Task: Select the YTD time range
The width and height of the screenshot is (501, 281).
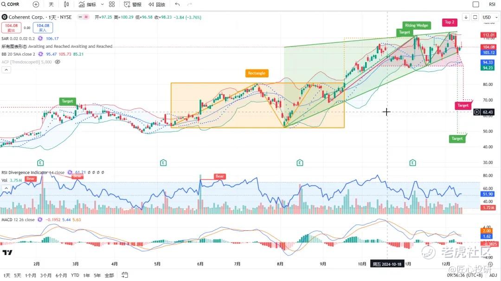Action: coord(75,275)
